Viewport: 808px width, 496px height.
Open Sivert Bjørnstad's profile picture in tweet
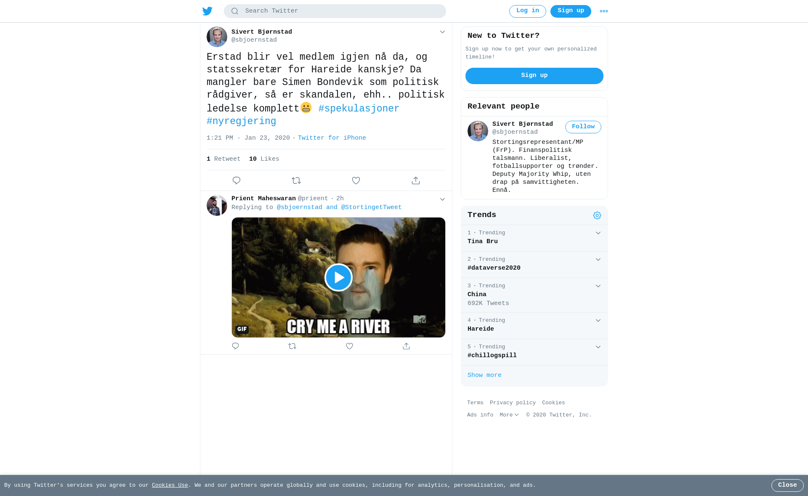tap(217, 37)
